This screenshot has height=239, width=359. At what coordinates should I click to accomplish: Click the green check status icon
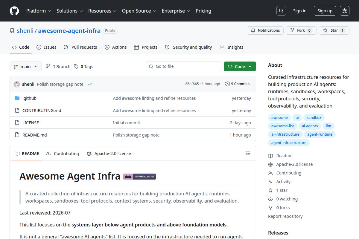click(90, 84)
